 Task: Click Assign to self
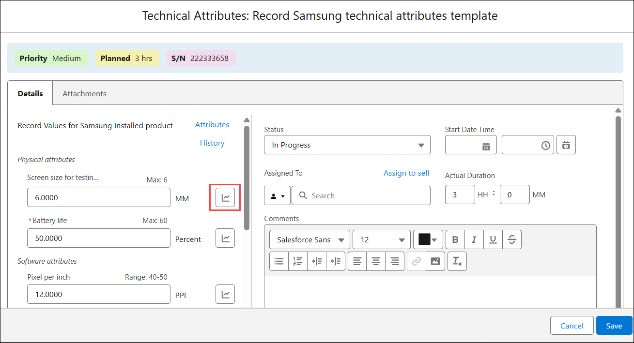click(407, 173)
